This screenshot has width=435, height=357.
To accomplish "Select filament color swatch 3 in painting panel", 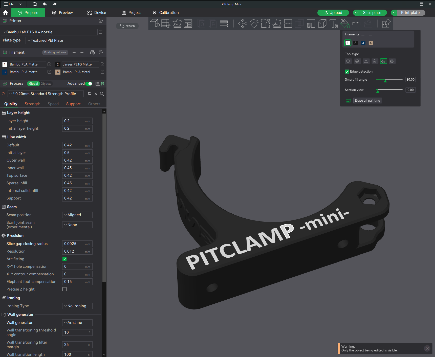I will point(363,43).
